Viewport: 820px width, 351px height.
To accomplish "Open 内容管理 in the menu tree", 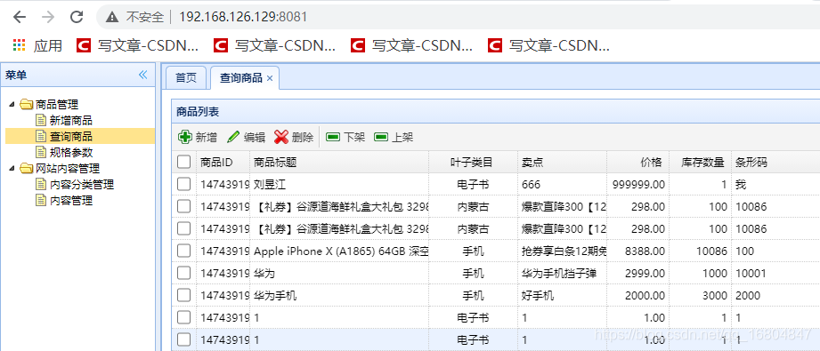I will (71, 201).
